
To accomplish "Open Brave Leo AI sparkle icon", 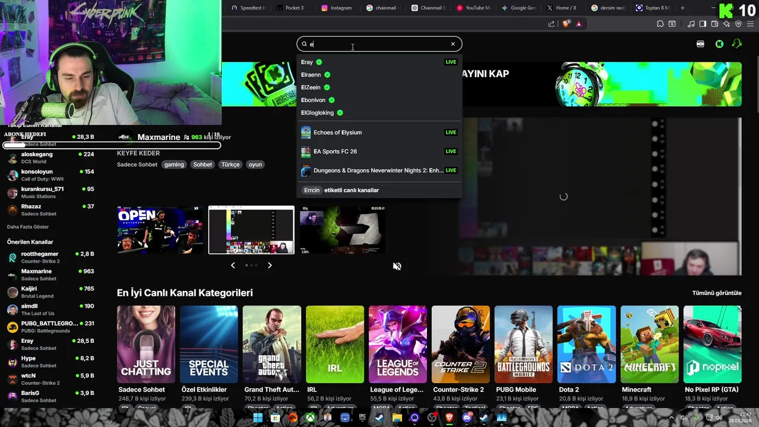I will (x=726, y=24).
